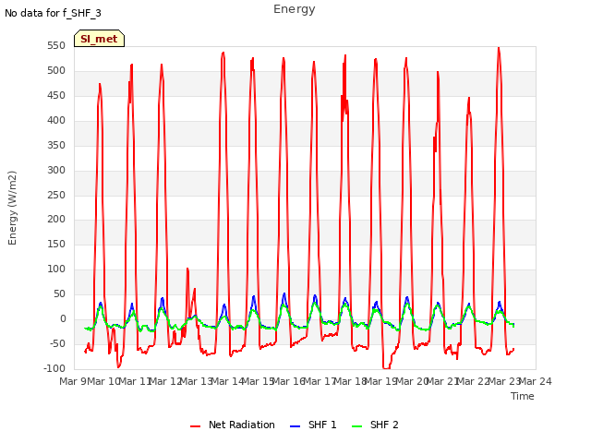
Task: Click the 500 y-axis tick label
Action: point(56,71)
